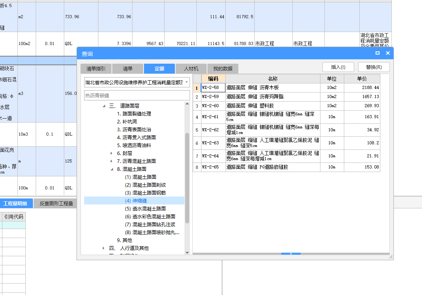Click the 单位 column header
This screenshot has width=422, height=295.
(x=332, y=79)
